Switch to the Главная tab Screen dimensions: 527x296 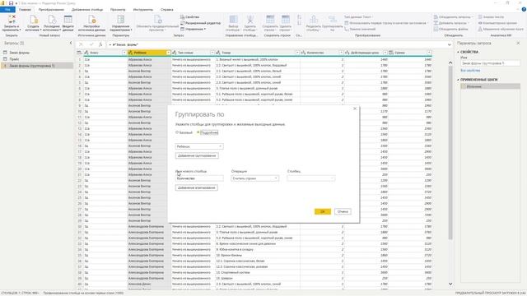(25, 10)
